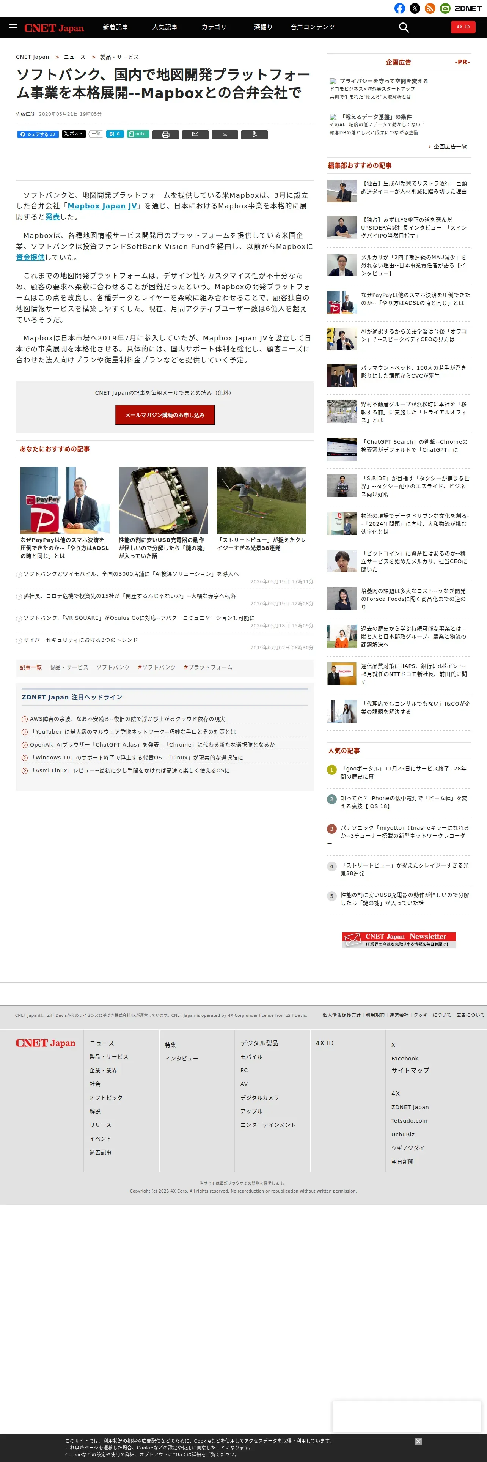Open 深掘り in the navbar
Screen dimensions: 487x1462
(x=263, y=27)
